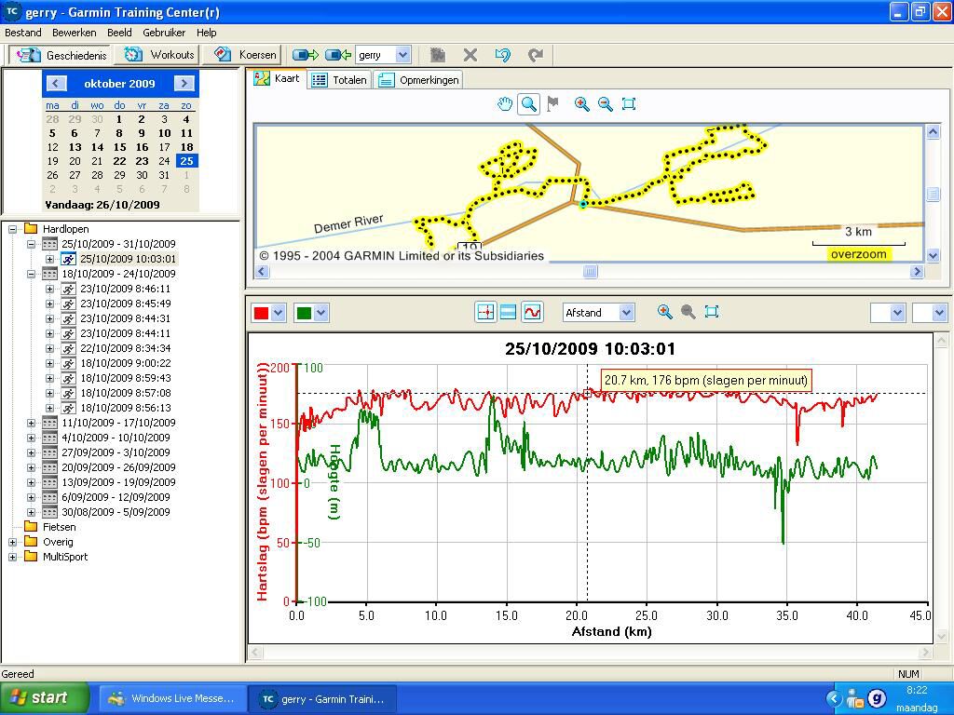Show hidden system tray icons
Viewport: 954px width, 715px height.
click(834, 698)
